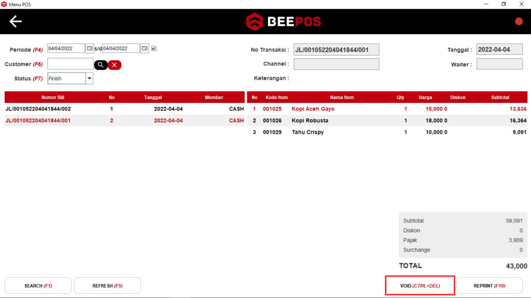This screenshot has width=531, height=298.
Task: Click the Member column header
Action: click(x=214, y=97)
